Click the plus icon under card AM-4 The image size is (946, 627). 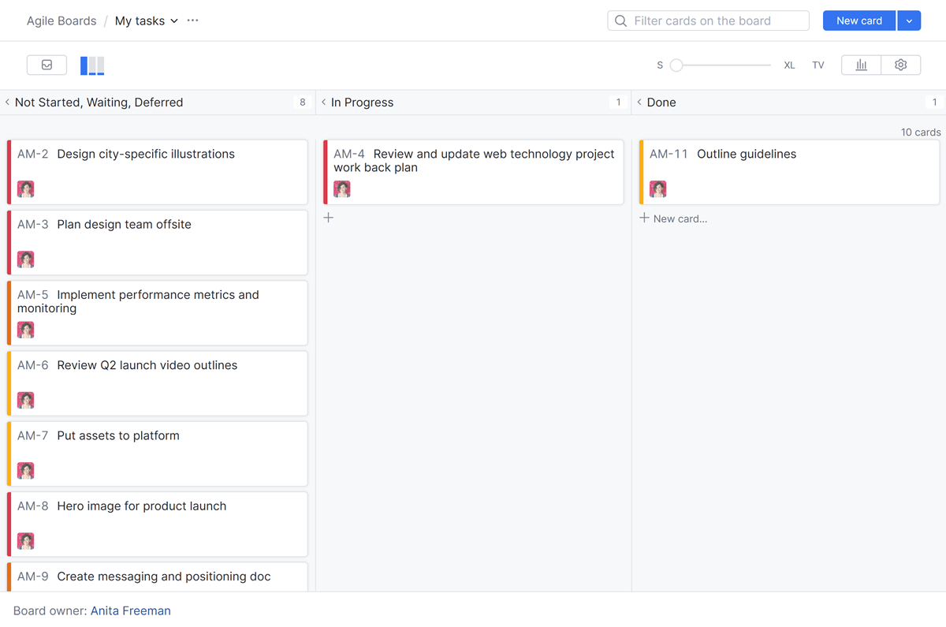(329, 217)
